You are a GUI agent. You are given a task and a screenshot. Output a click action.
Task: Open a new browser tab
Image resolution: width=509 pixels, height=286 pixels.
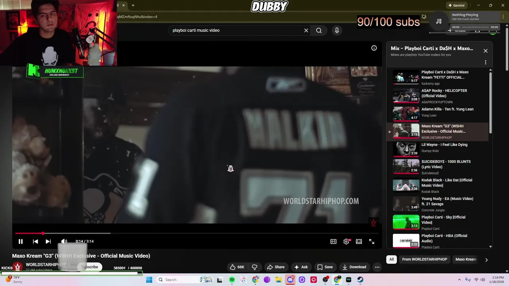tap(133, 5)
